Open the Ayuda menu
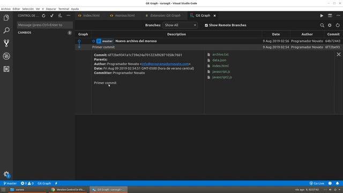The height and width of the screenshot is (193, 343). 75,9
